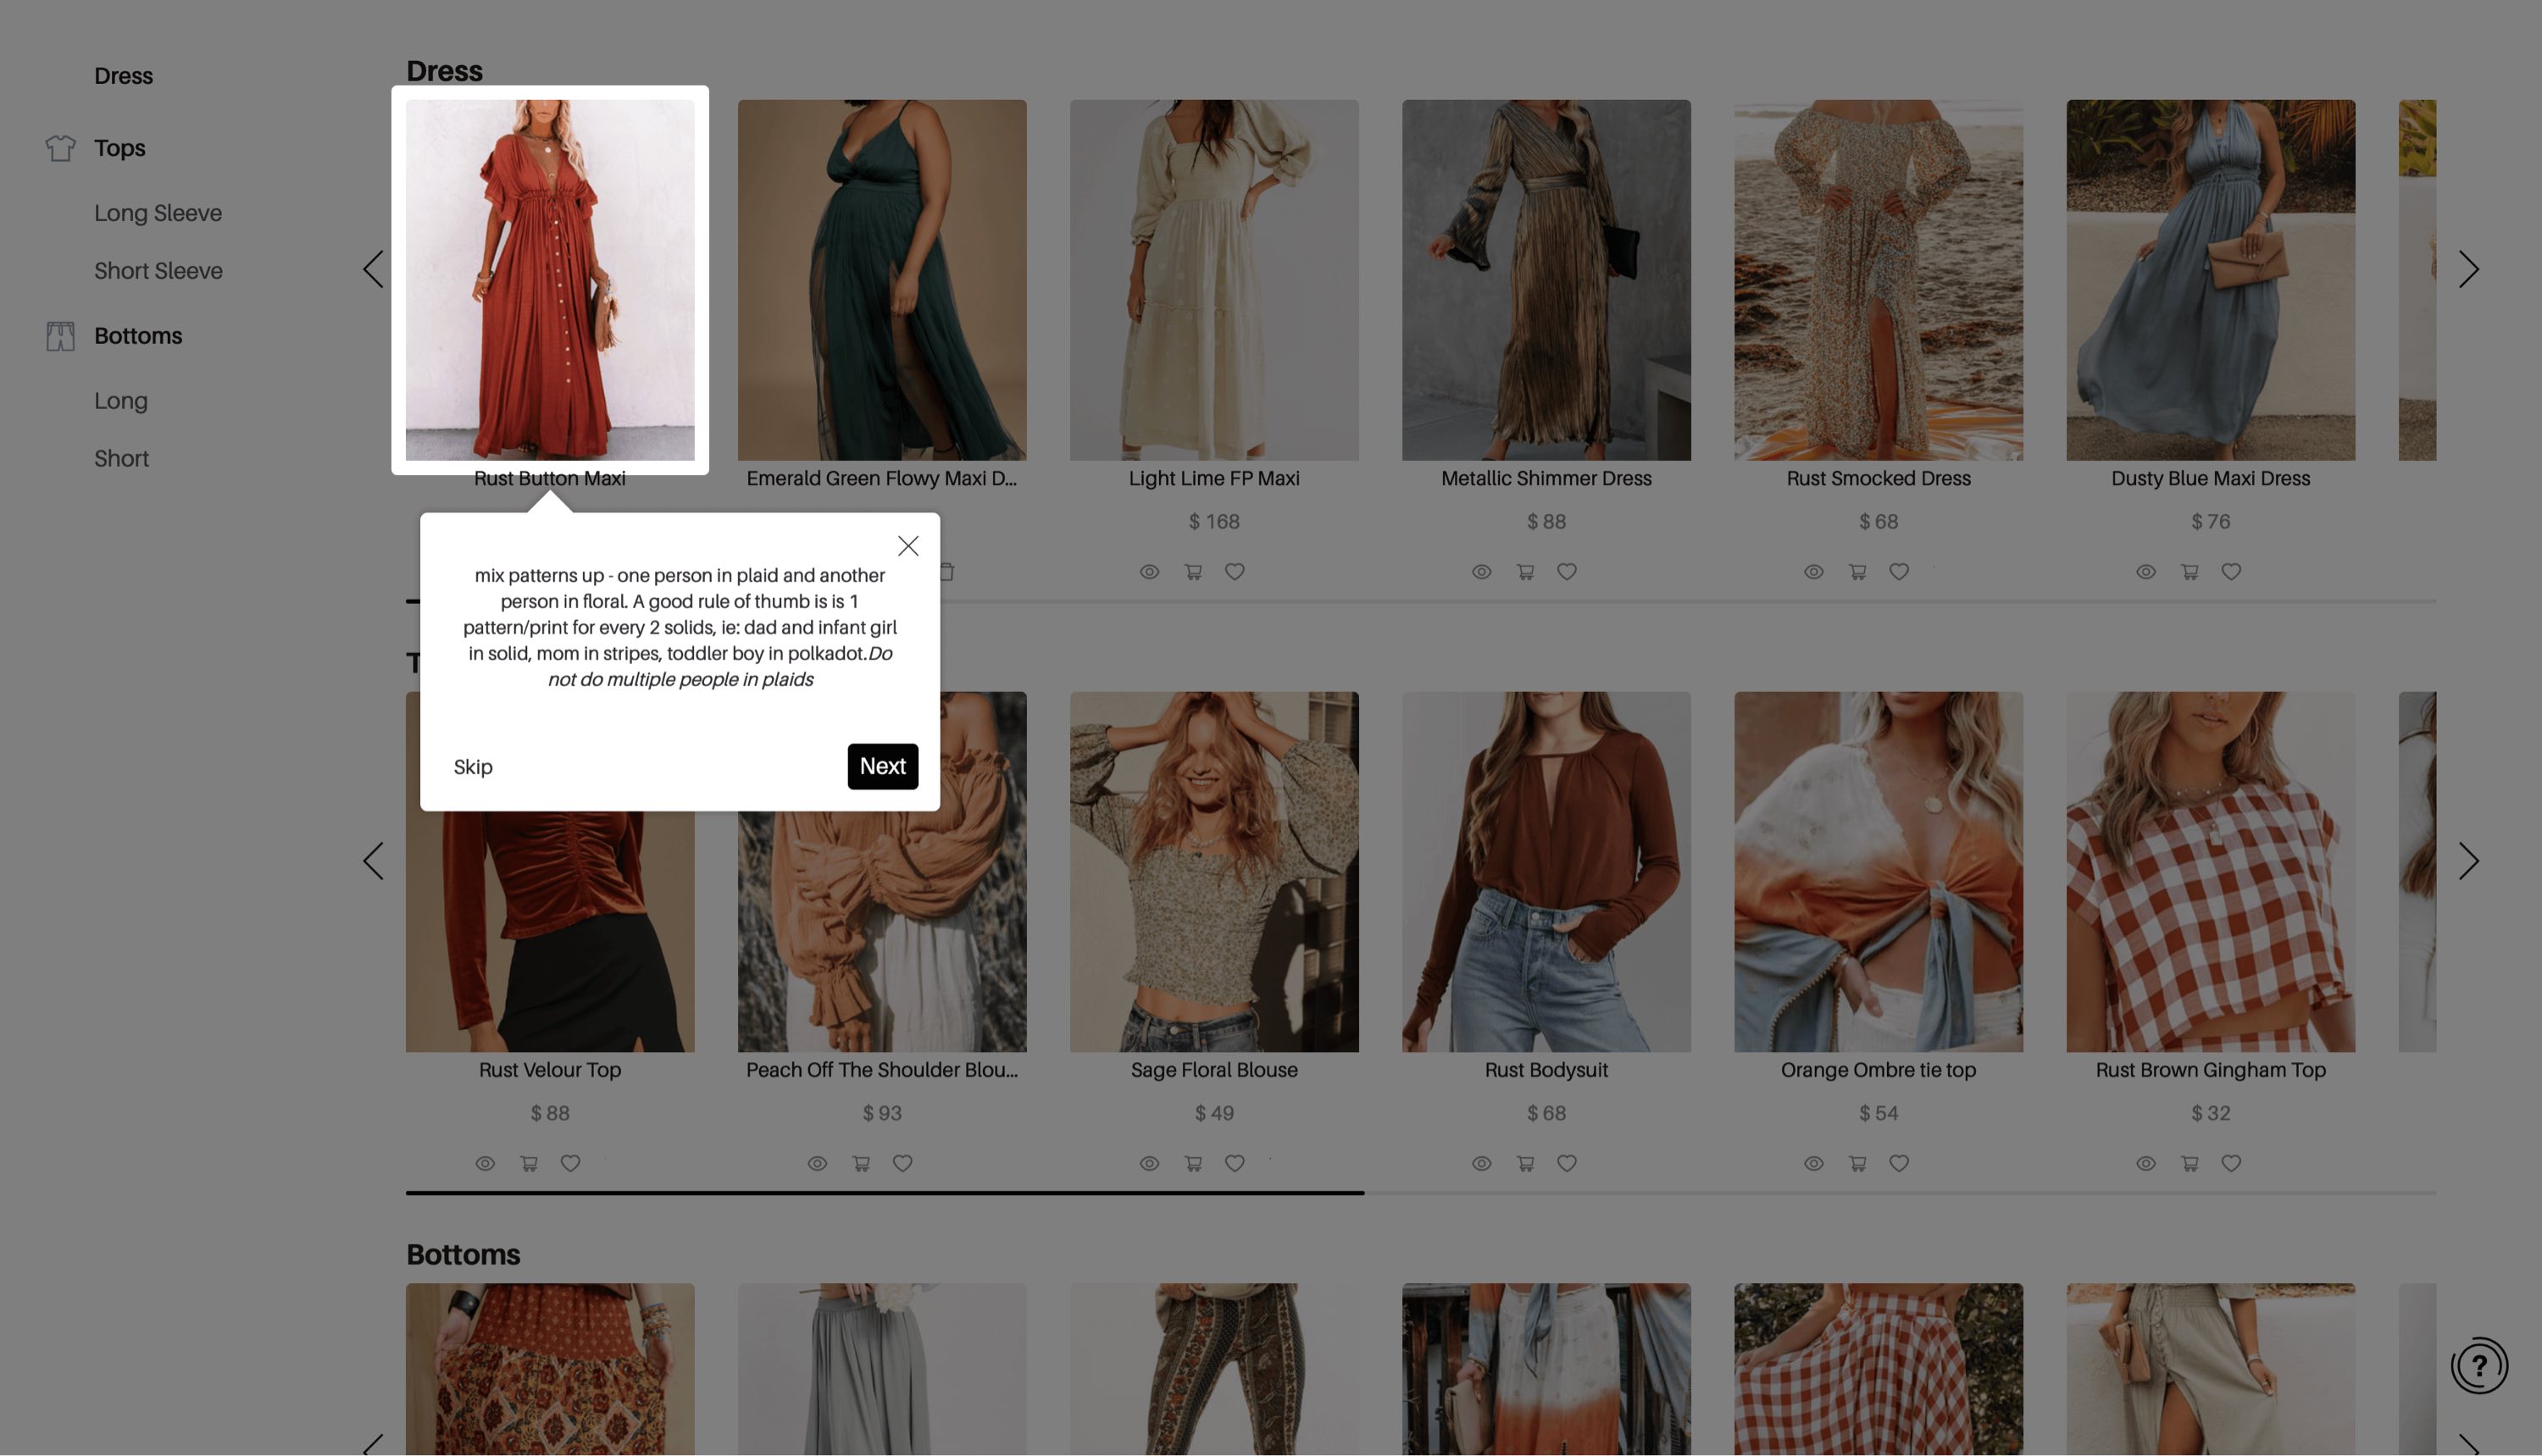This screenshot has width=2542, height=1456.
Task: Click the Tops shirt icon in sidebar
Action: 60,148
